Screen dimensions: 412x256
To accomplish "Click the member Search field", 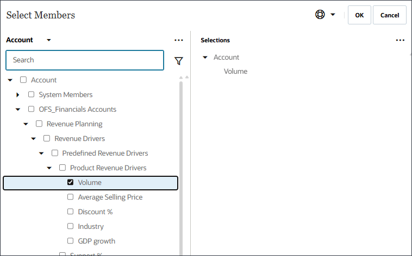I will (x=84, y=60).
